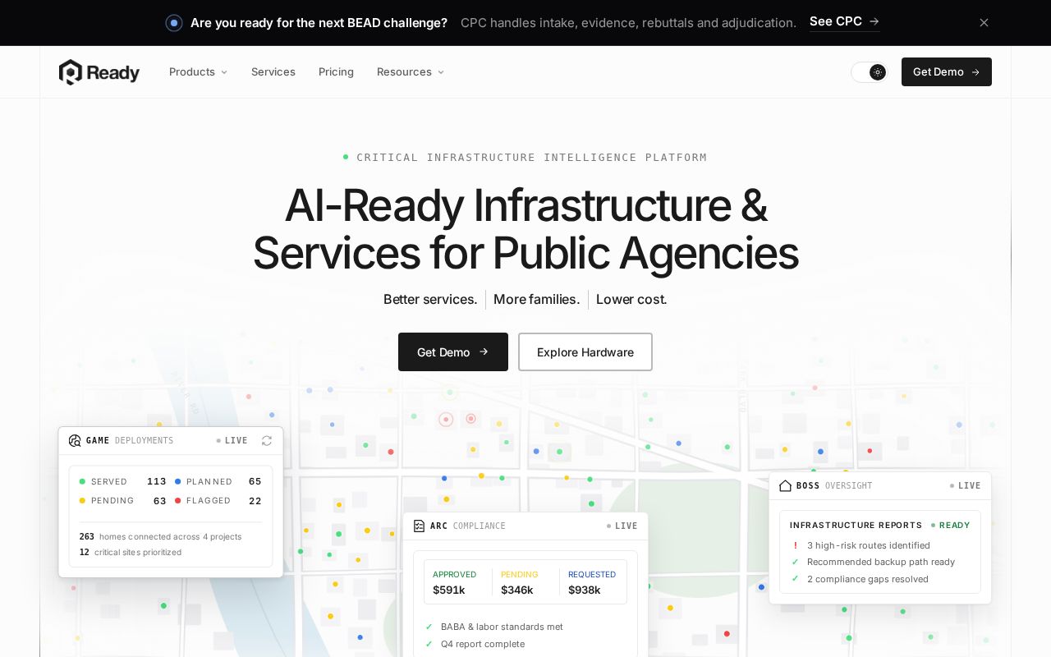Click the LIVE indicator on GAME card

pos(232,441)
